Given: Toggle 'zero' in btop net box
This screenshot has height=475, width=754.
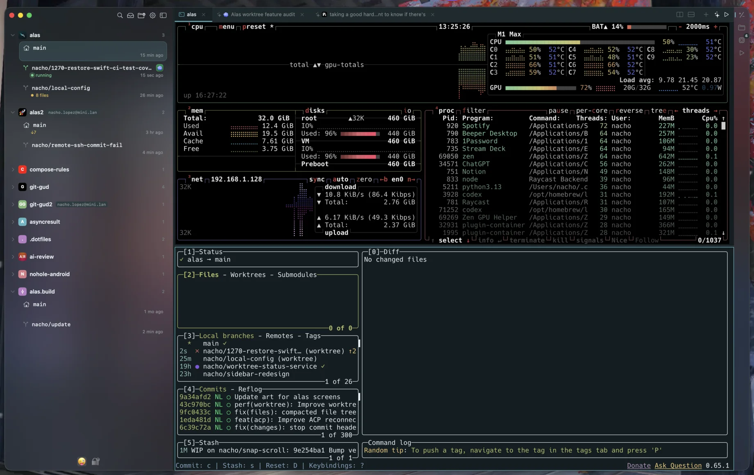Looking at the screenshot, I should (x=364, y=179).
